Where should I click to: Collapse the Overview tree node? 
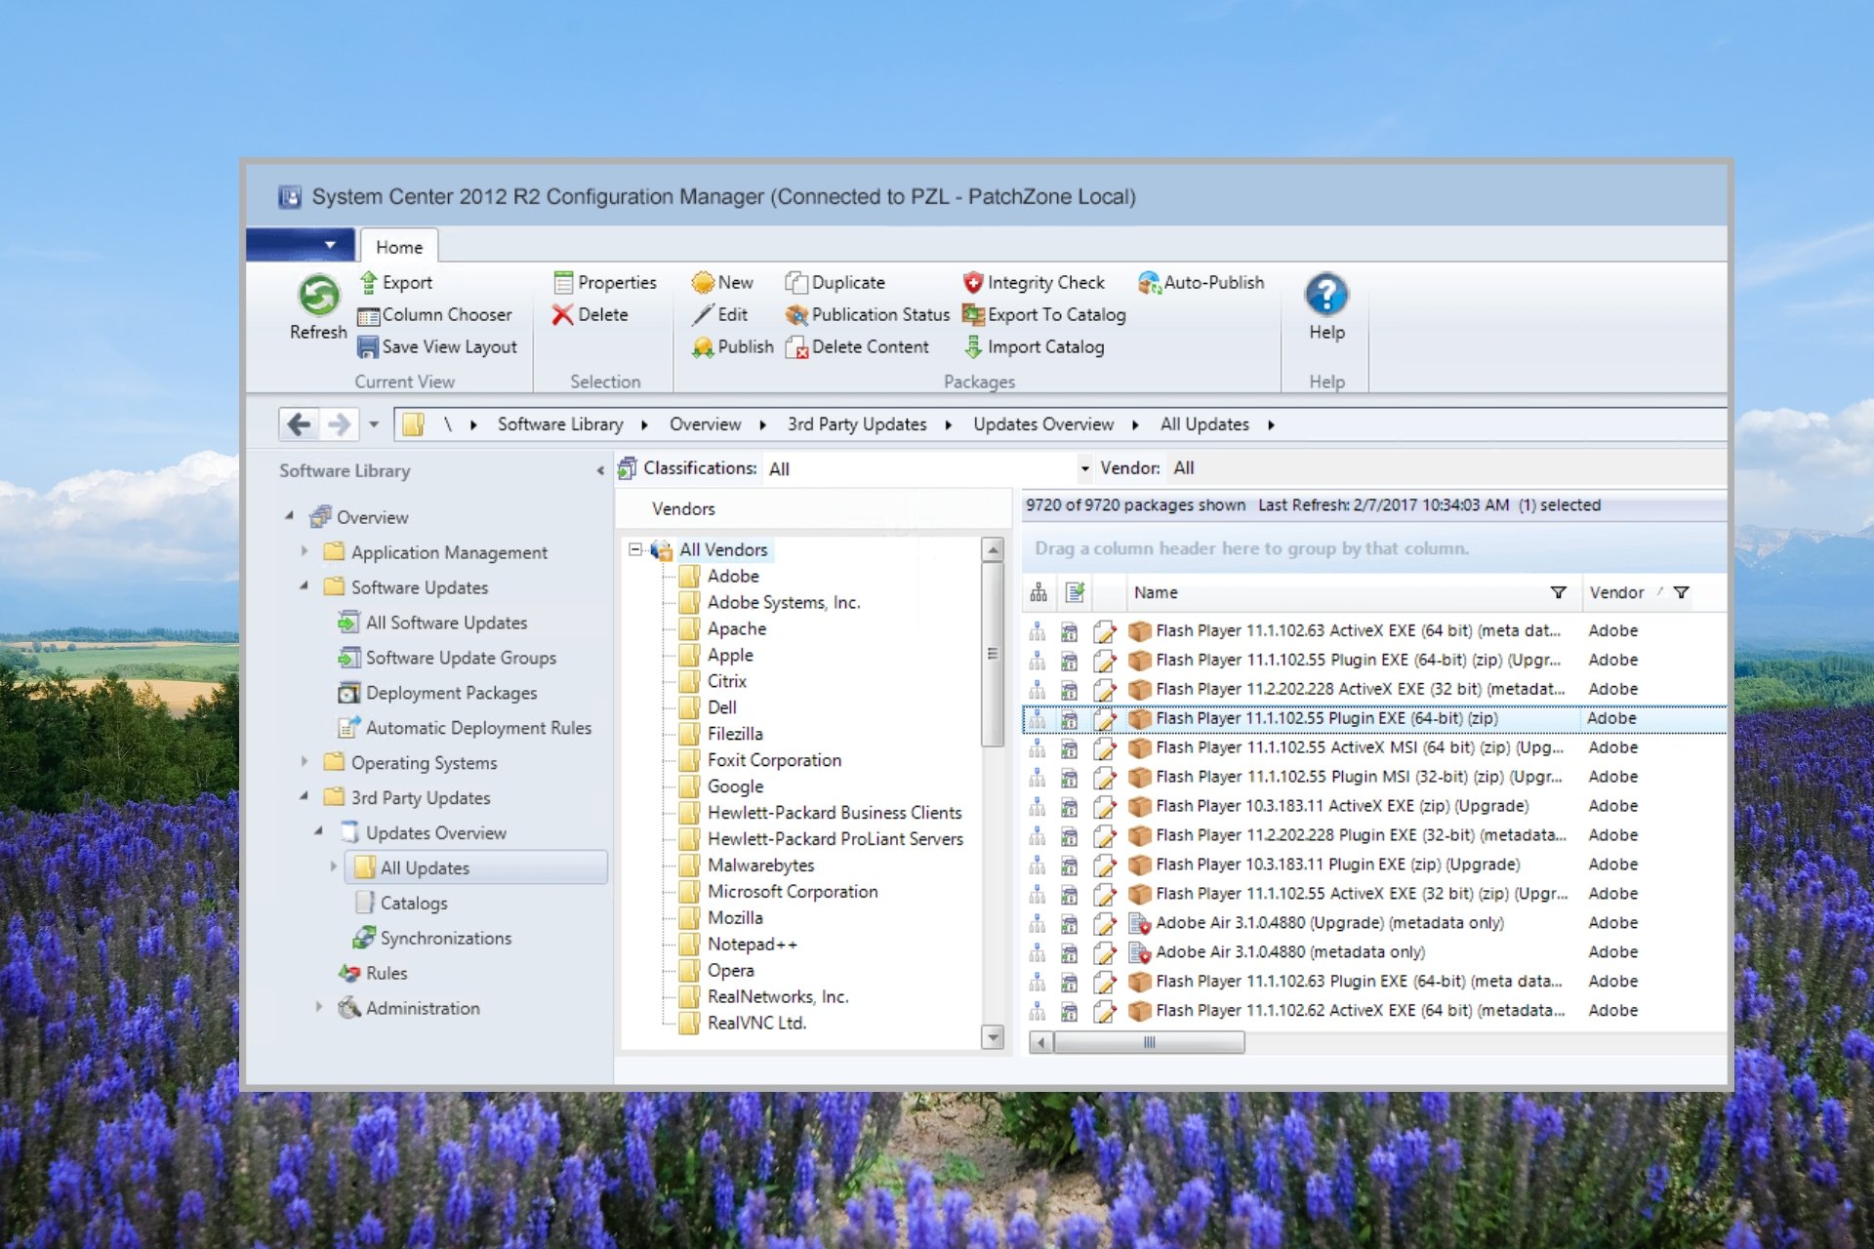coord(289,515)
